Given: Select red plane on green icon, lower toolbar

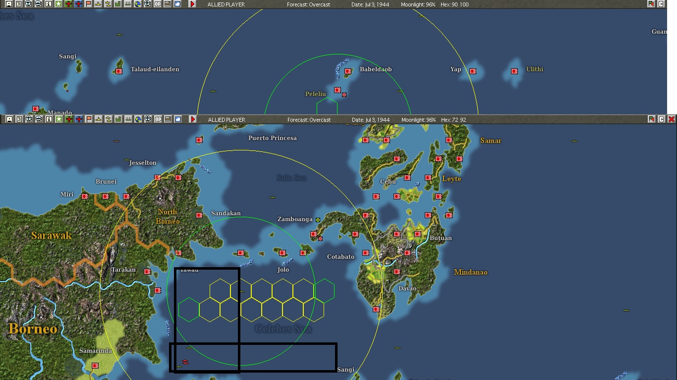Looking at the screenshot, I should tap(68, 119).
